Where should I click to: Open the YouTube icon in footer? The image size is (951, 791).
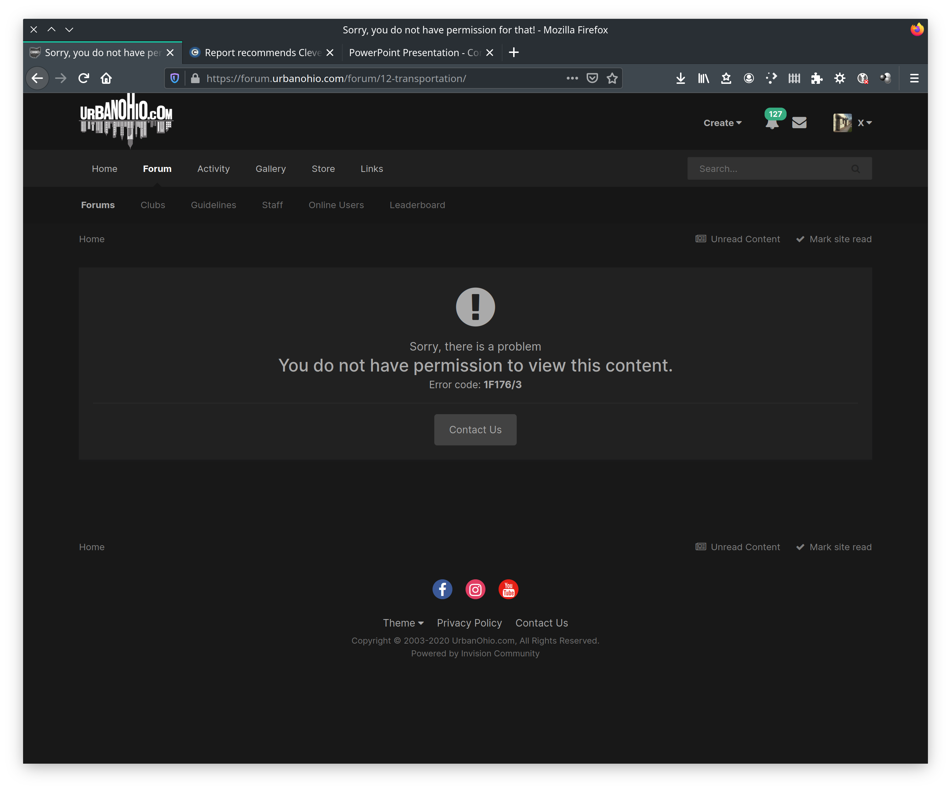[x=509, y=589]
